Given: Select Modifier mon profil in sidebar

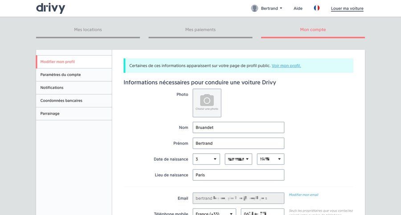Looking at the screenshot, I should pos(74,62).
